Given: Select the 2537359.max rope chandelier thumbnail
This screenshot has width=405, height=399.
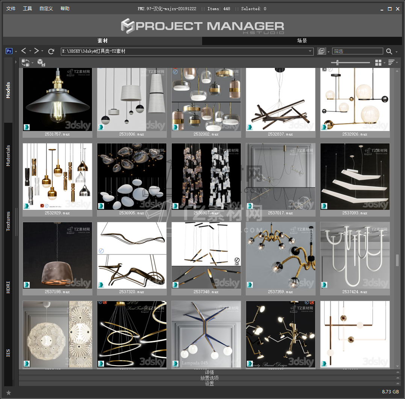Looking at the screenshot, I should [x=281, y=255].
